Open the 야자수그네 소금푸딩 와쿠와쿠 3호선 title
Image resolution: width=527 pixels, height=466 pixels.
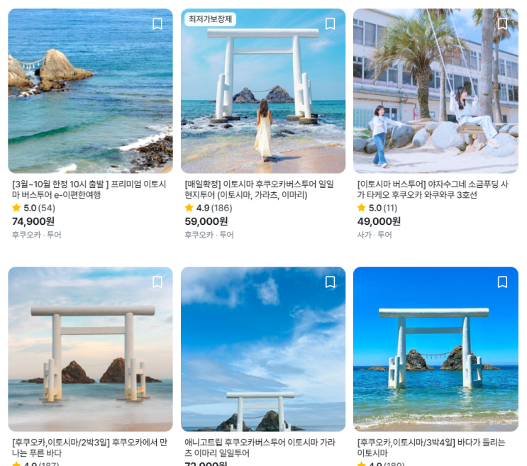(433, 189)
